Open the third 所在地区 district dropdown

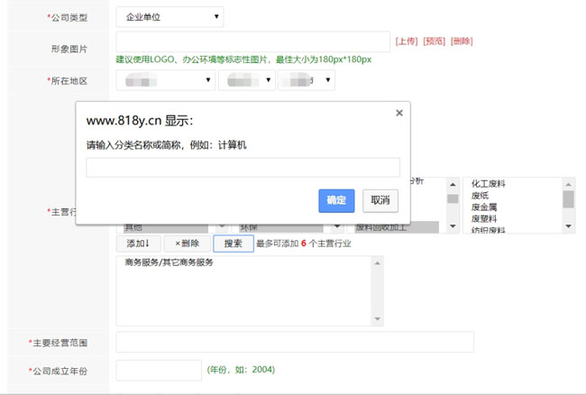(307, 80)
